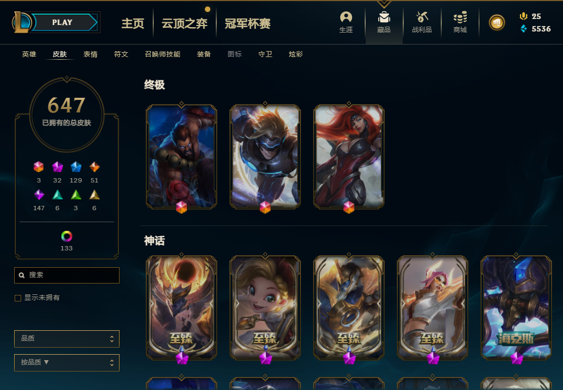Open the 按品质 sort dropdown

[x=67, y=363]
